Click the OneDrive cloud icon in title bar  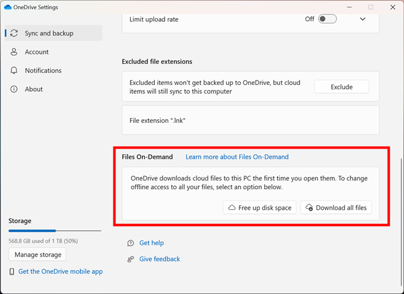(7, 7)
